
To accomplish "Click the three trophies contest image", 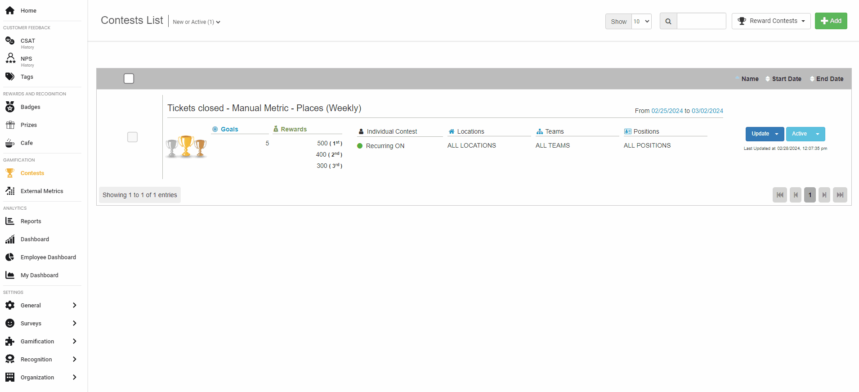I will [186, 147].
